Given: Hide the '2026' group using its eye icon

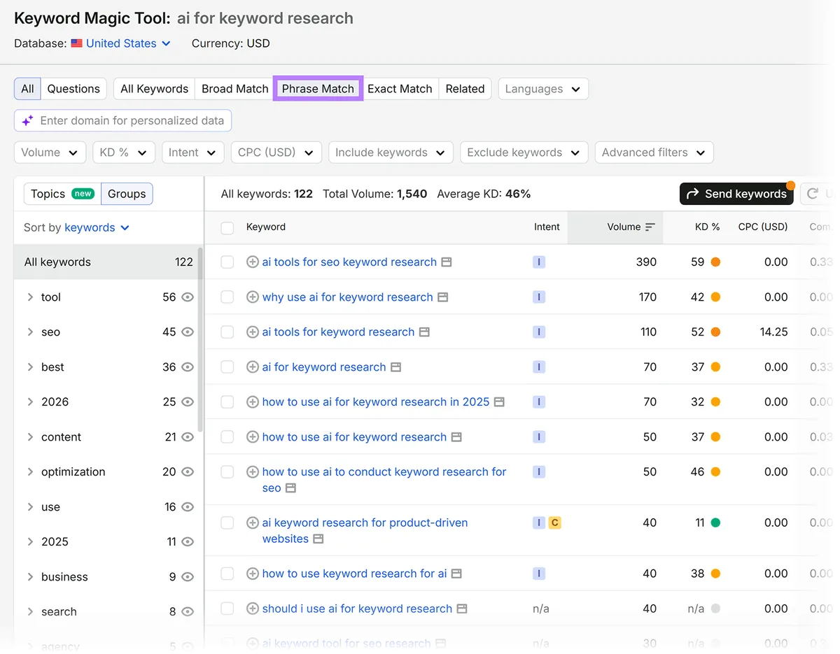Looking at the screenshot, I should point(187,402).
